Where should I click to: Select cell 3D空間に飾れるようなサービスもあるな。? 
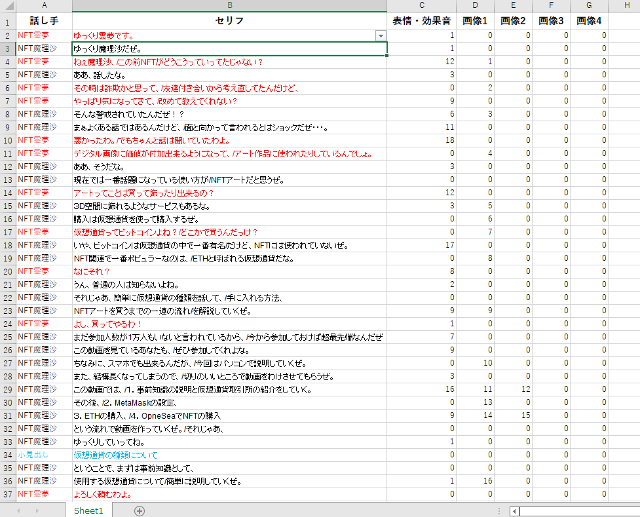point(230,206)
